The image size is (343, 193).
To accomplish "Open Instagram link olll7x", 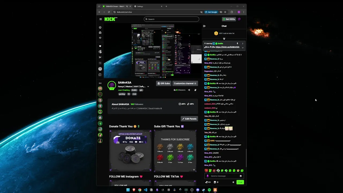I will pyautogui.click(x=182, y=104).
